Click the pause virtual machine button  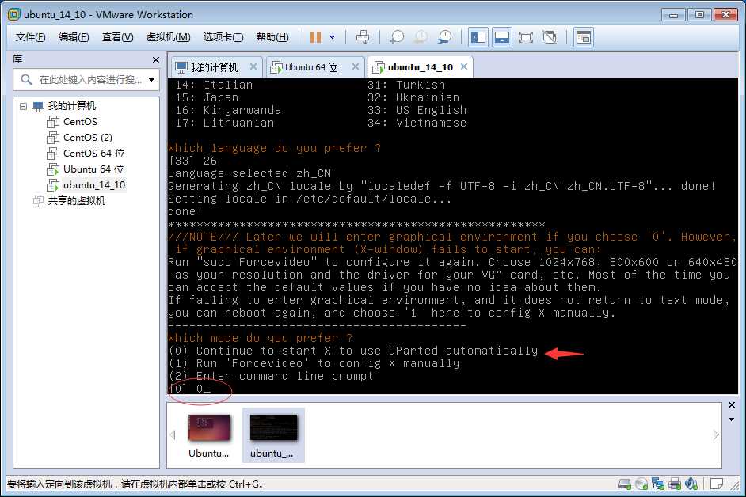click(315, 37)
